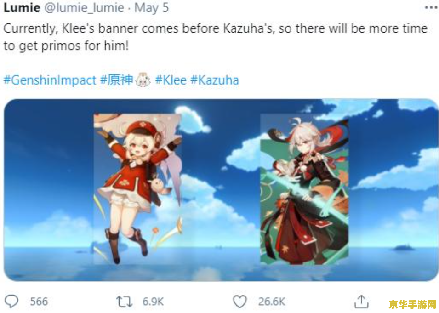Follow the #GenshinImpact hashtag
Image resolution: width=439 pixels, height=313 pixels.
coord(50,80)
